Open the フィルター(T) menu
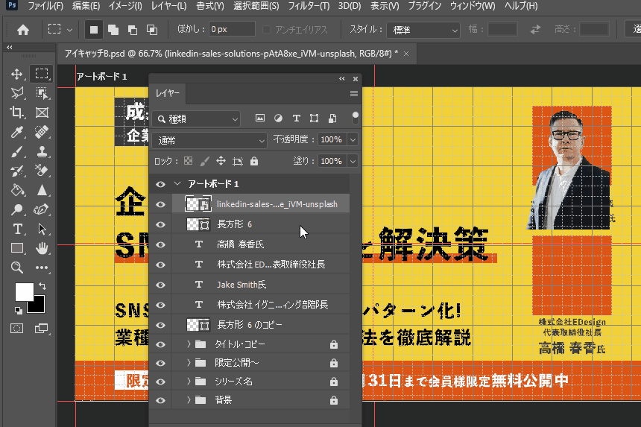Viewport: 641px width, 427px height. tap(309, 6)
